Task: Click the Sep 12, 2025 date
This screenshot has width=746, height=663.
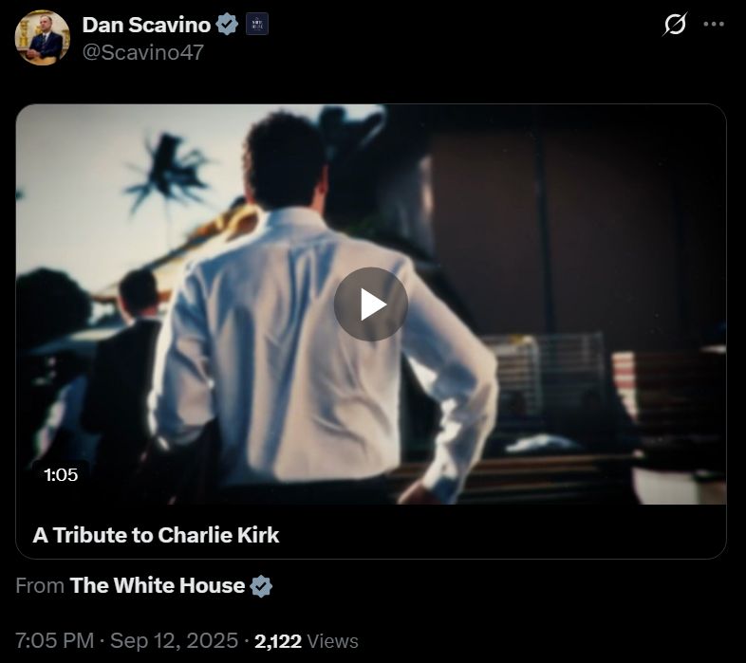Action: tap(174, 640)
